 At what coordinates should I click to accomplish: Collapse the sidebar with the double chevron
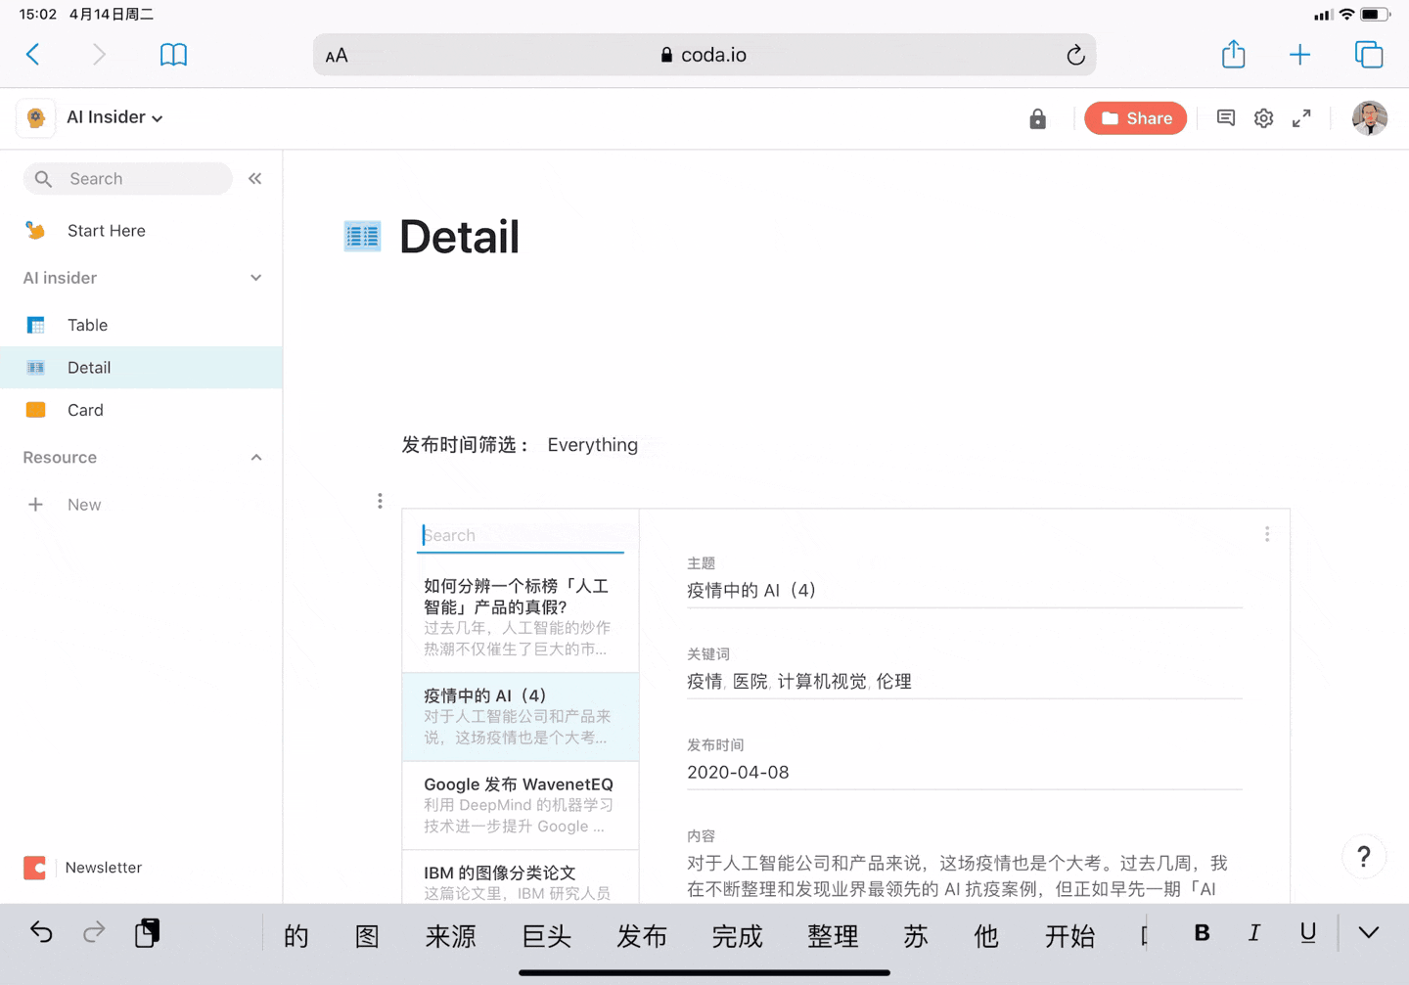[x=255, y=178]
